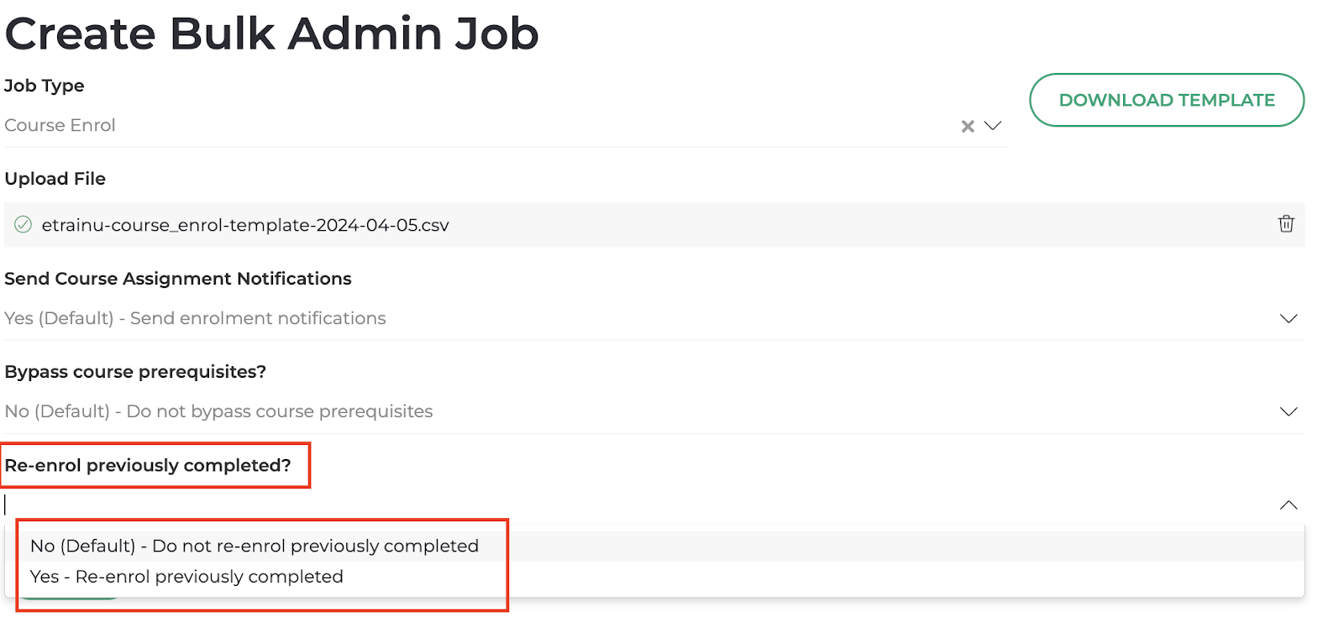1344x643 pixels.
Task: Open Send Course Assignment Notifications dropdown arrow
Action: tap(1289, 319)
